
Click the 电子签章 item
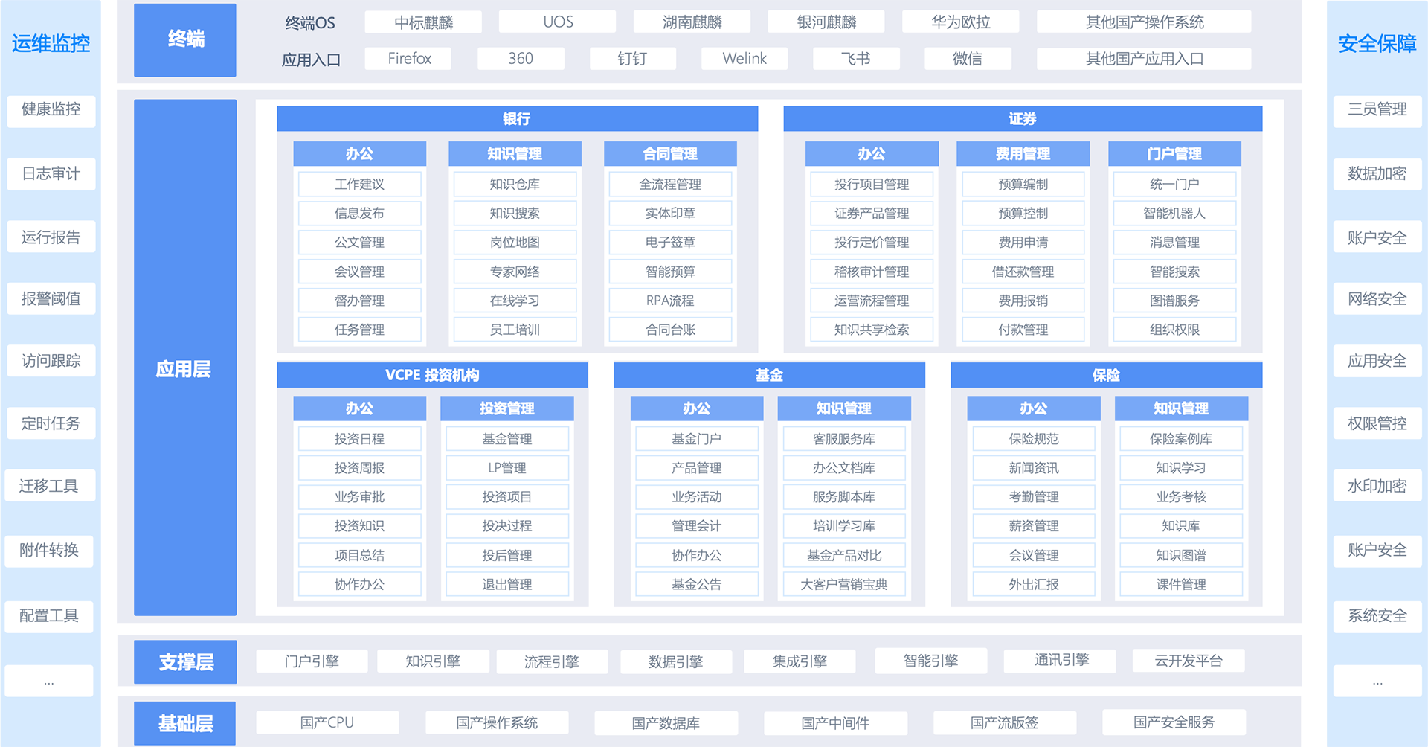click(670, 243)
